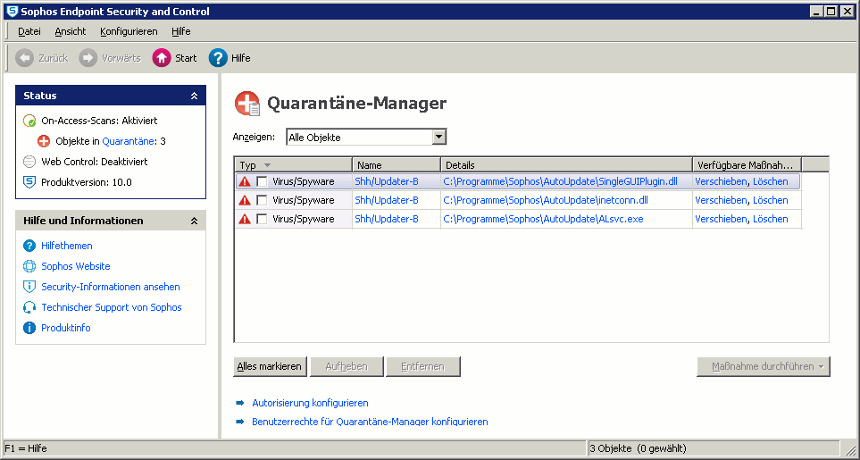Click the Technischer Support headset icon
Image resolution: width=860 pixels, height=460 pixels.
click(x=29, y=307)
